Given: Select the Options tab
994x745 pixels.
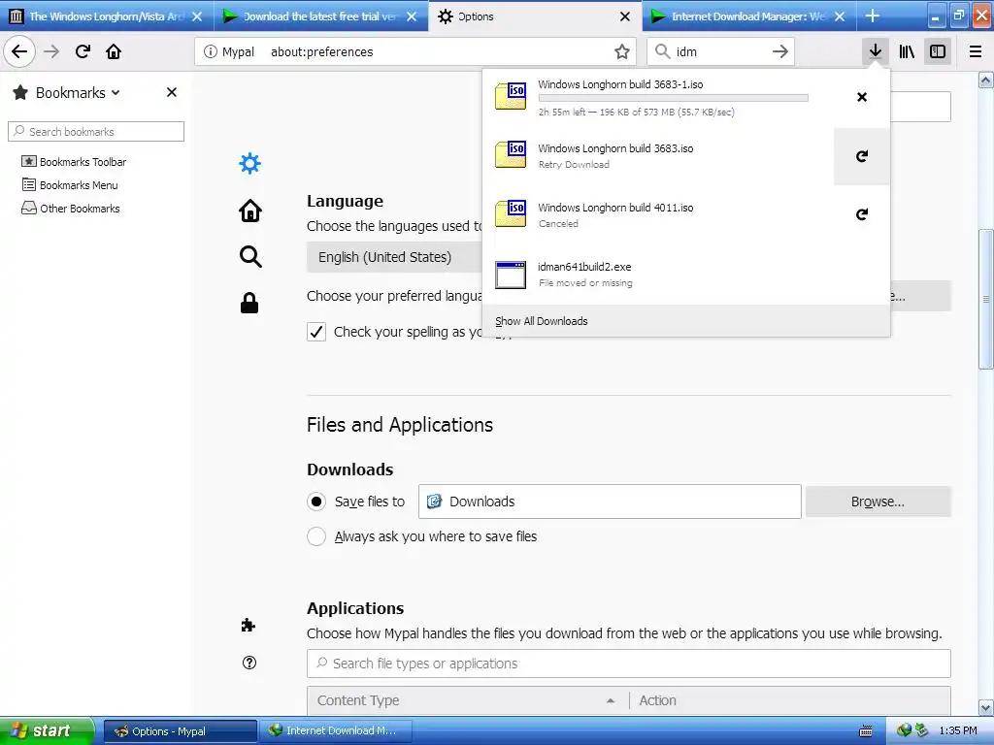Looking at the screenshot, I should click(x=536, y=16).
